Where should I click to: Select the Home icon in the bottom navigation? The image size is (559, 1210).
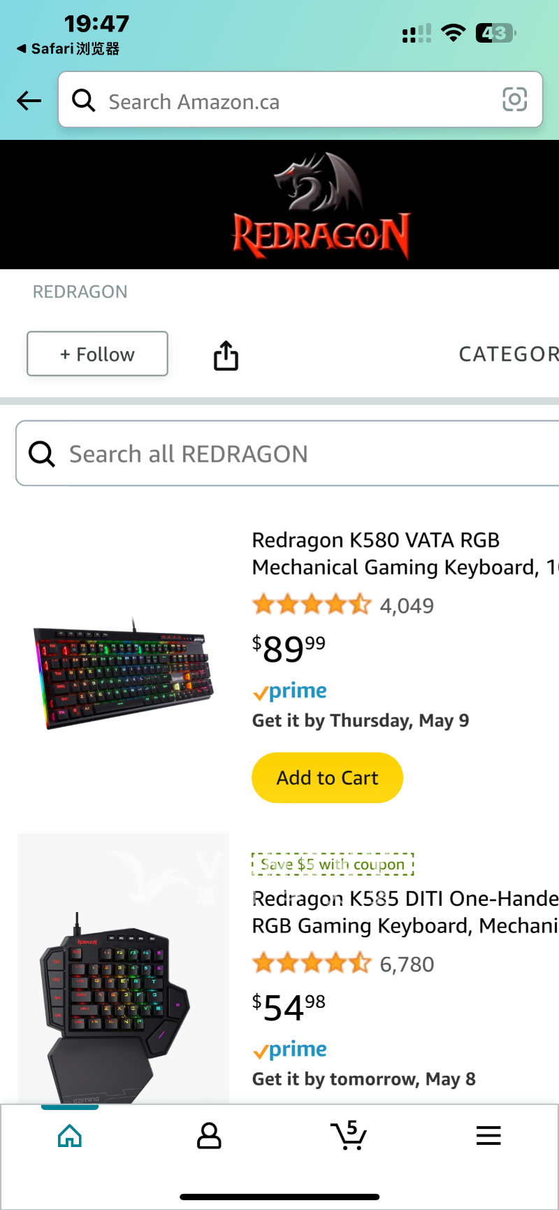(x=69, y=1135)
